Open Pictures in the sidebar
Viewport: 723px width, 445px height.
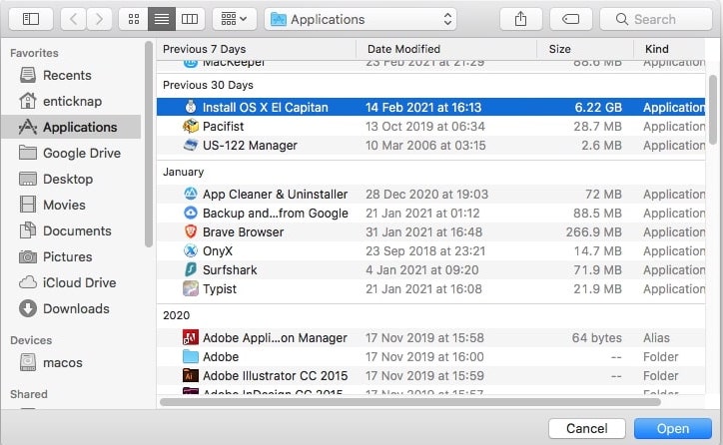point(71,256)
